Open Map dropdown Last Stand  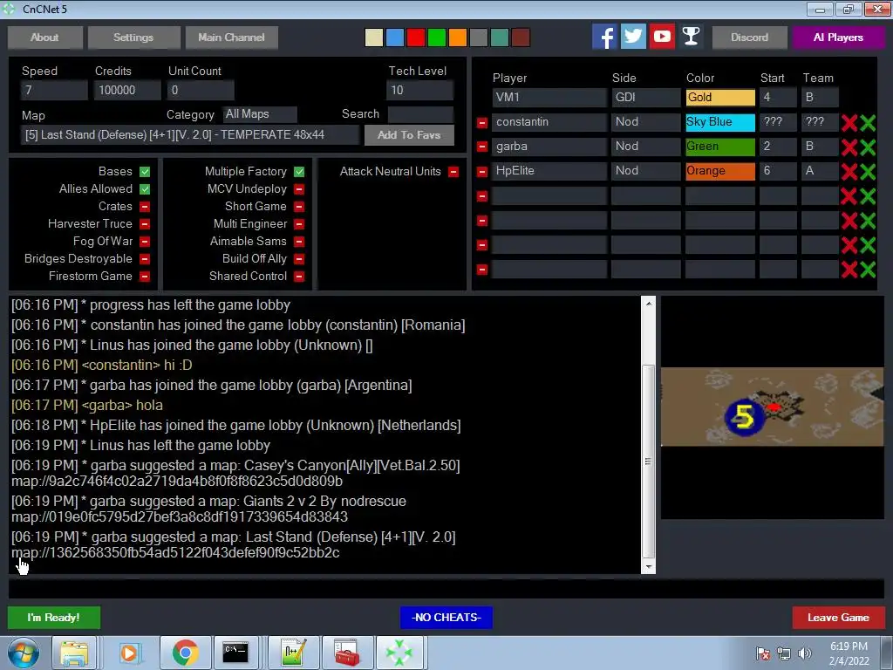pyautogui.click(x=190, y=135)
